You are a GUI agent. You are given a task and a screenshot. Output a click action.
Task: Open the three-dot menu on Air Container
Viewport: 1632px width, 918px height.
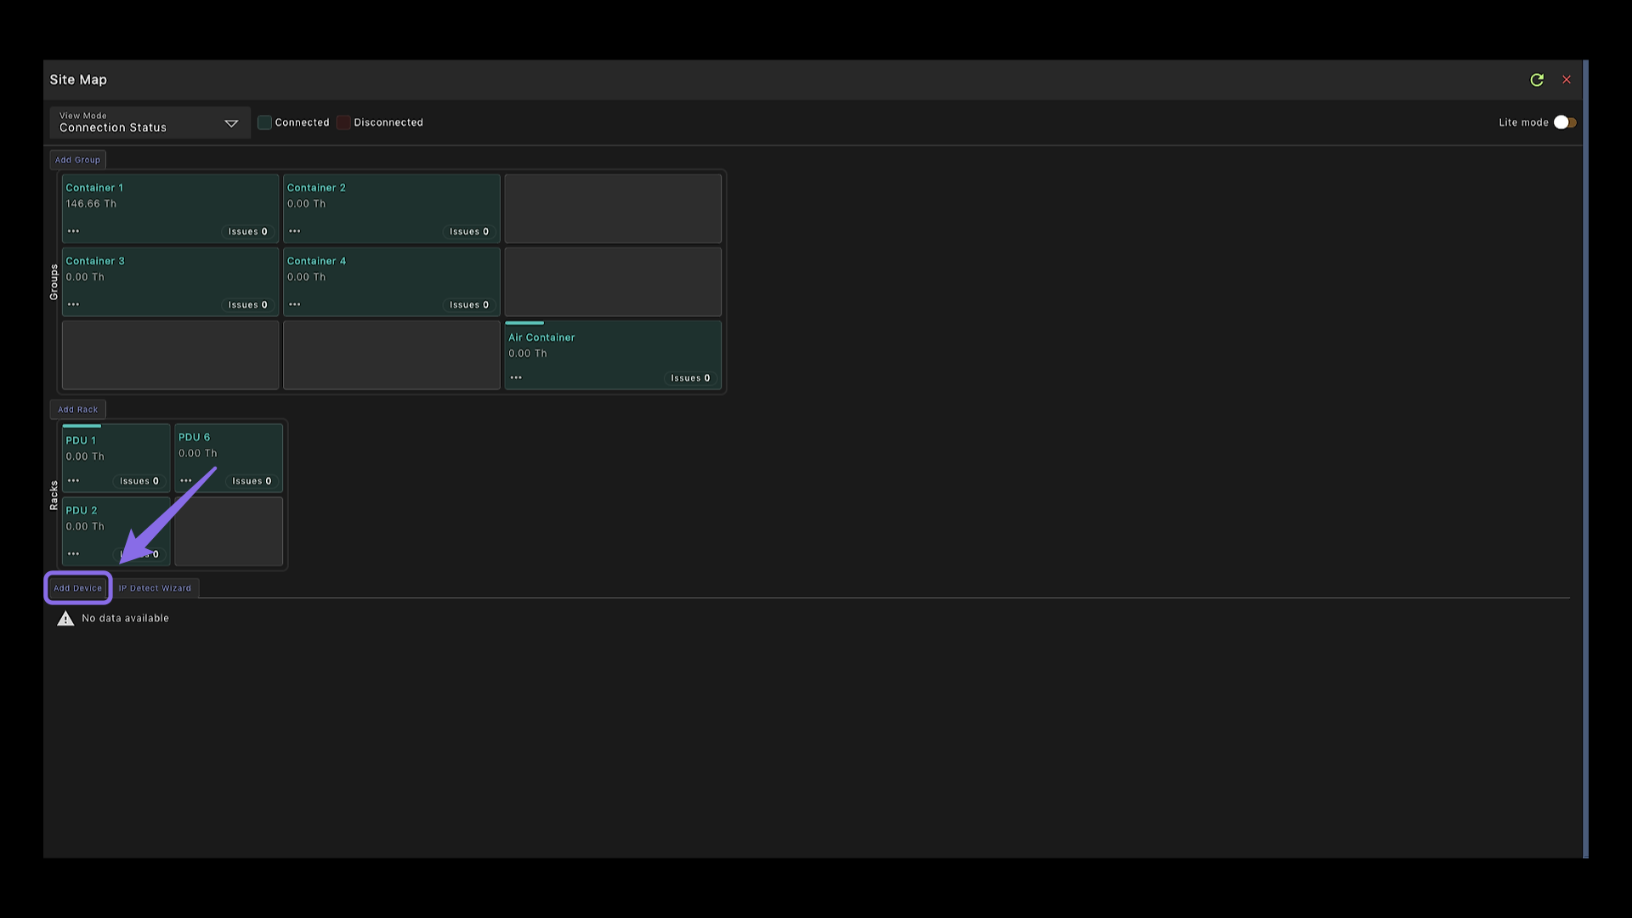[x=516, y=377]
